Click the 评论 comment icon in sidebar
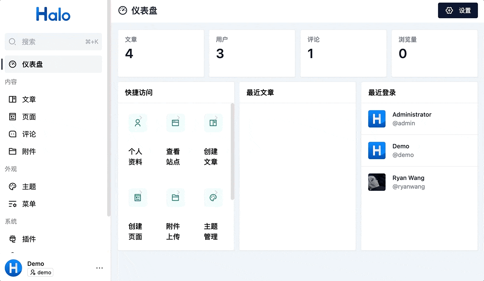Viewport: 484px width, 281px height. (13, 134)
